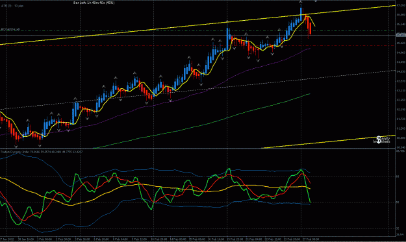Select the 'Bar Left' countdown label
This screenshot has height=242, width=406.
(94, 3)
